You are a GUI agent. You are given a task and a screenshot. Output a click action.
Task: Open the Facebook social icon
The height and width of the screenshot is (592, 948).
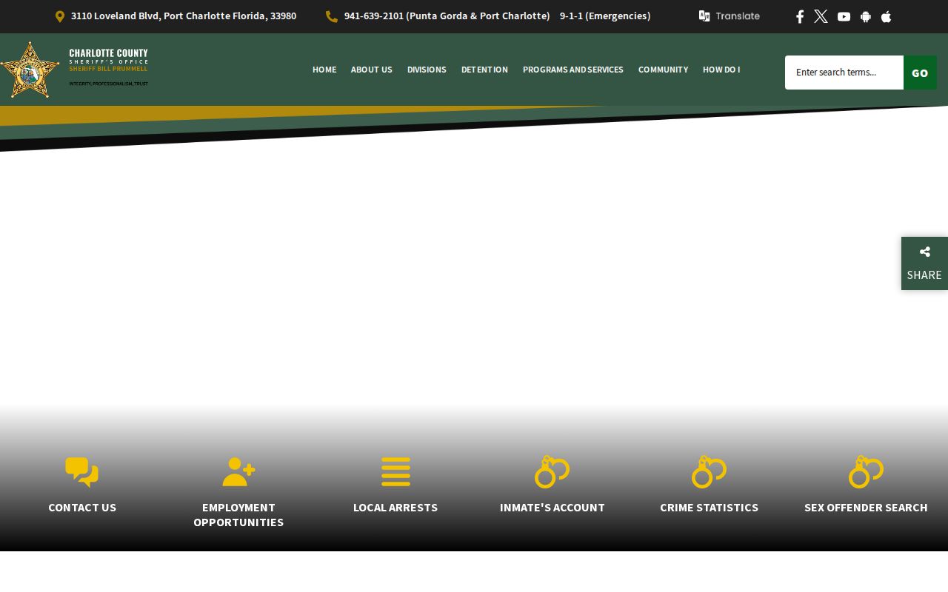pos(800,16)
